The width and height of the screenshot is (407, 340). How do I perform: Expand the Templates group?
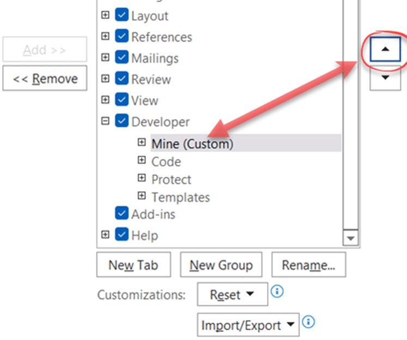[x=142, y=195]
